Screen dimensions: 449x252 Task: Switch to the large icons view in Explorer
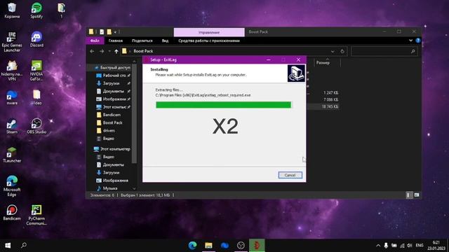click(x=417, y=195)
